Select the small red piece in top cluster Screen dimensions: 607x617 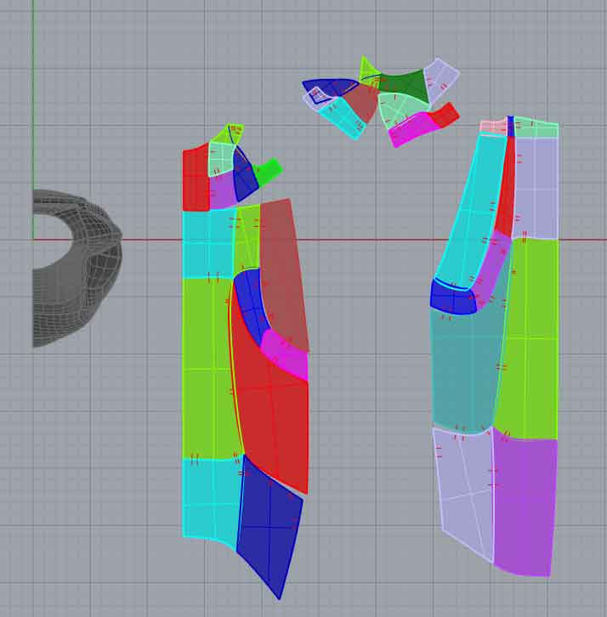tap(445, 115)
